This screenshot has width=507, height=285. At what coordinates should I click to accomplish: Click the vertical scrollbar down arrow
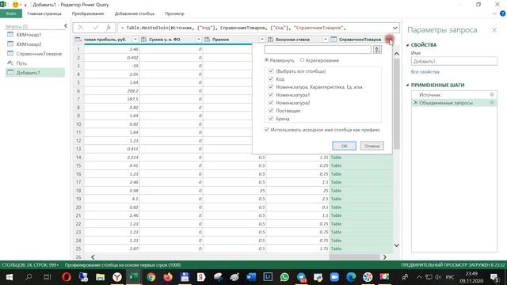397,245
